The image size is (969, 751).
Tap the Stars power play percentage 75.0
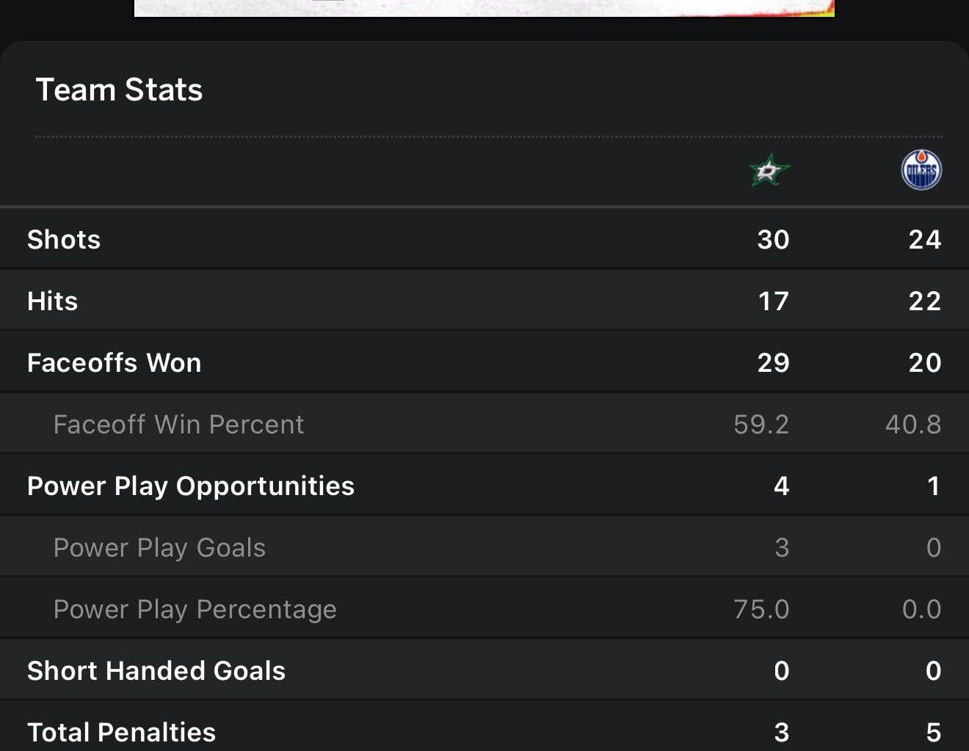pyautogui.click(x=761, y=609)
